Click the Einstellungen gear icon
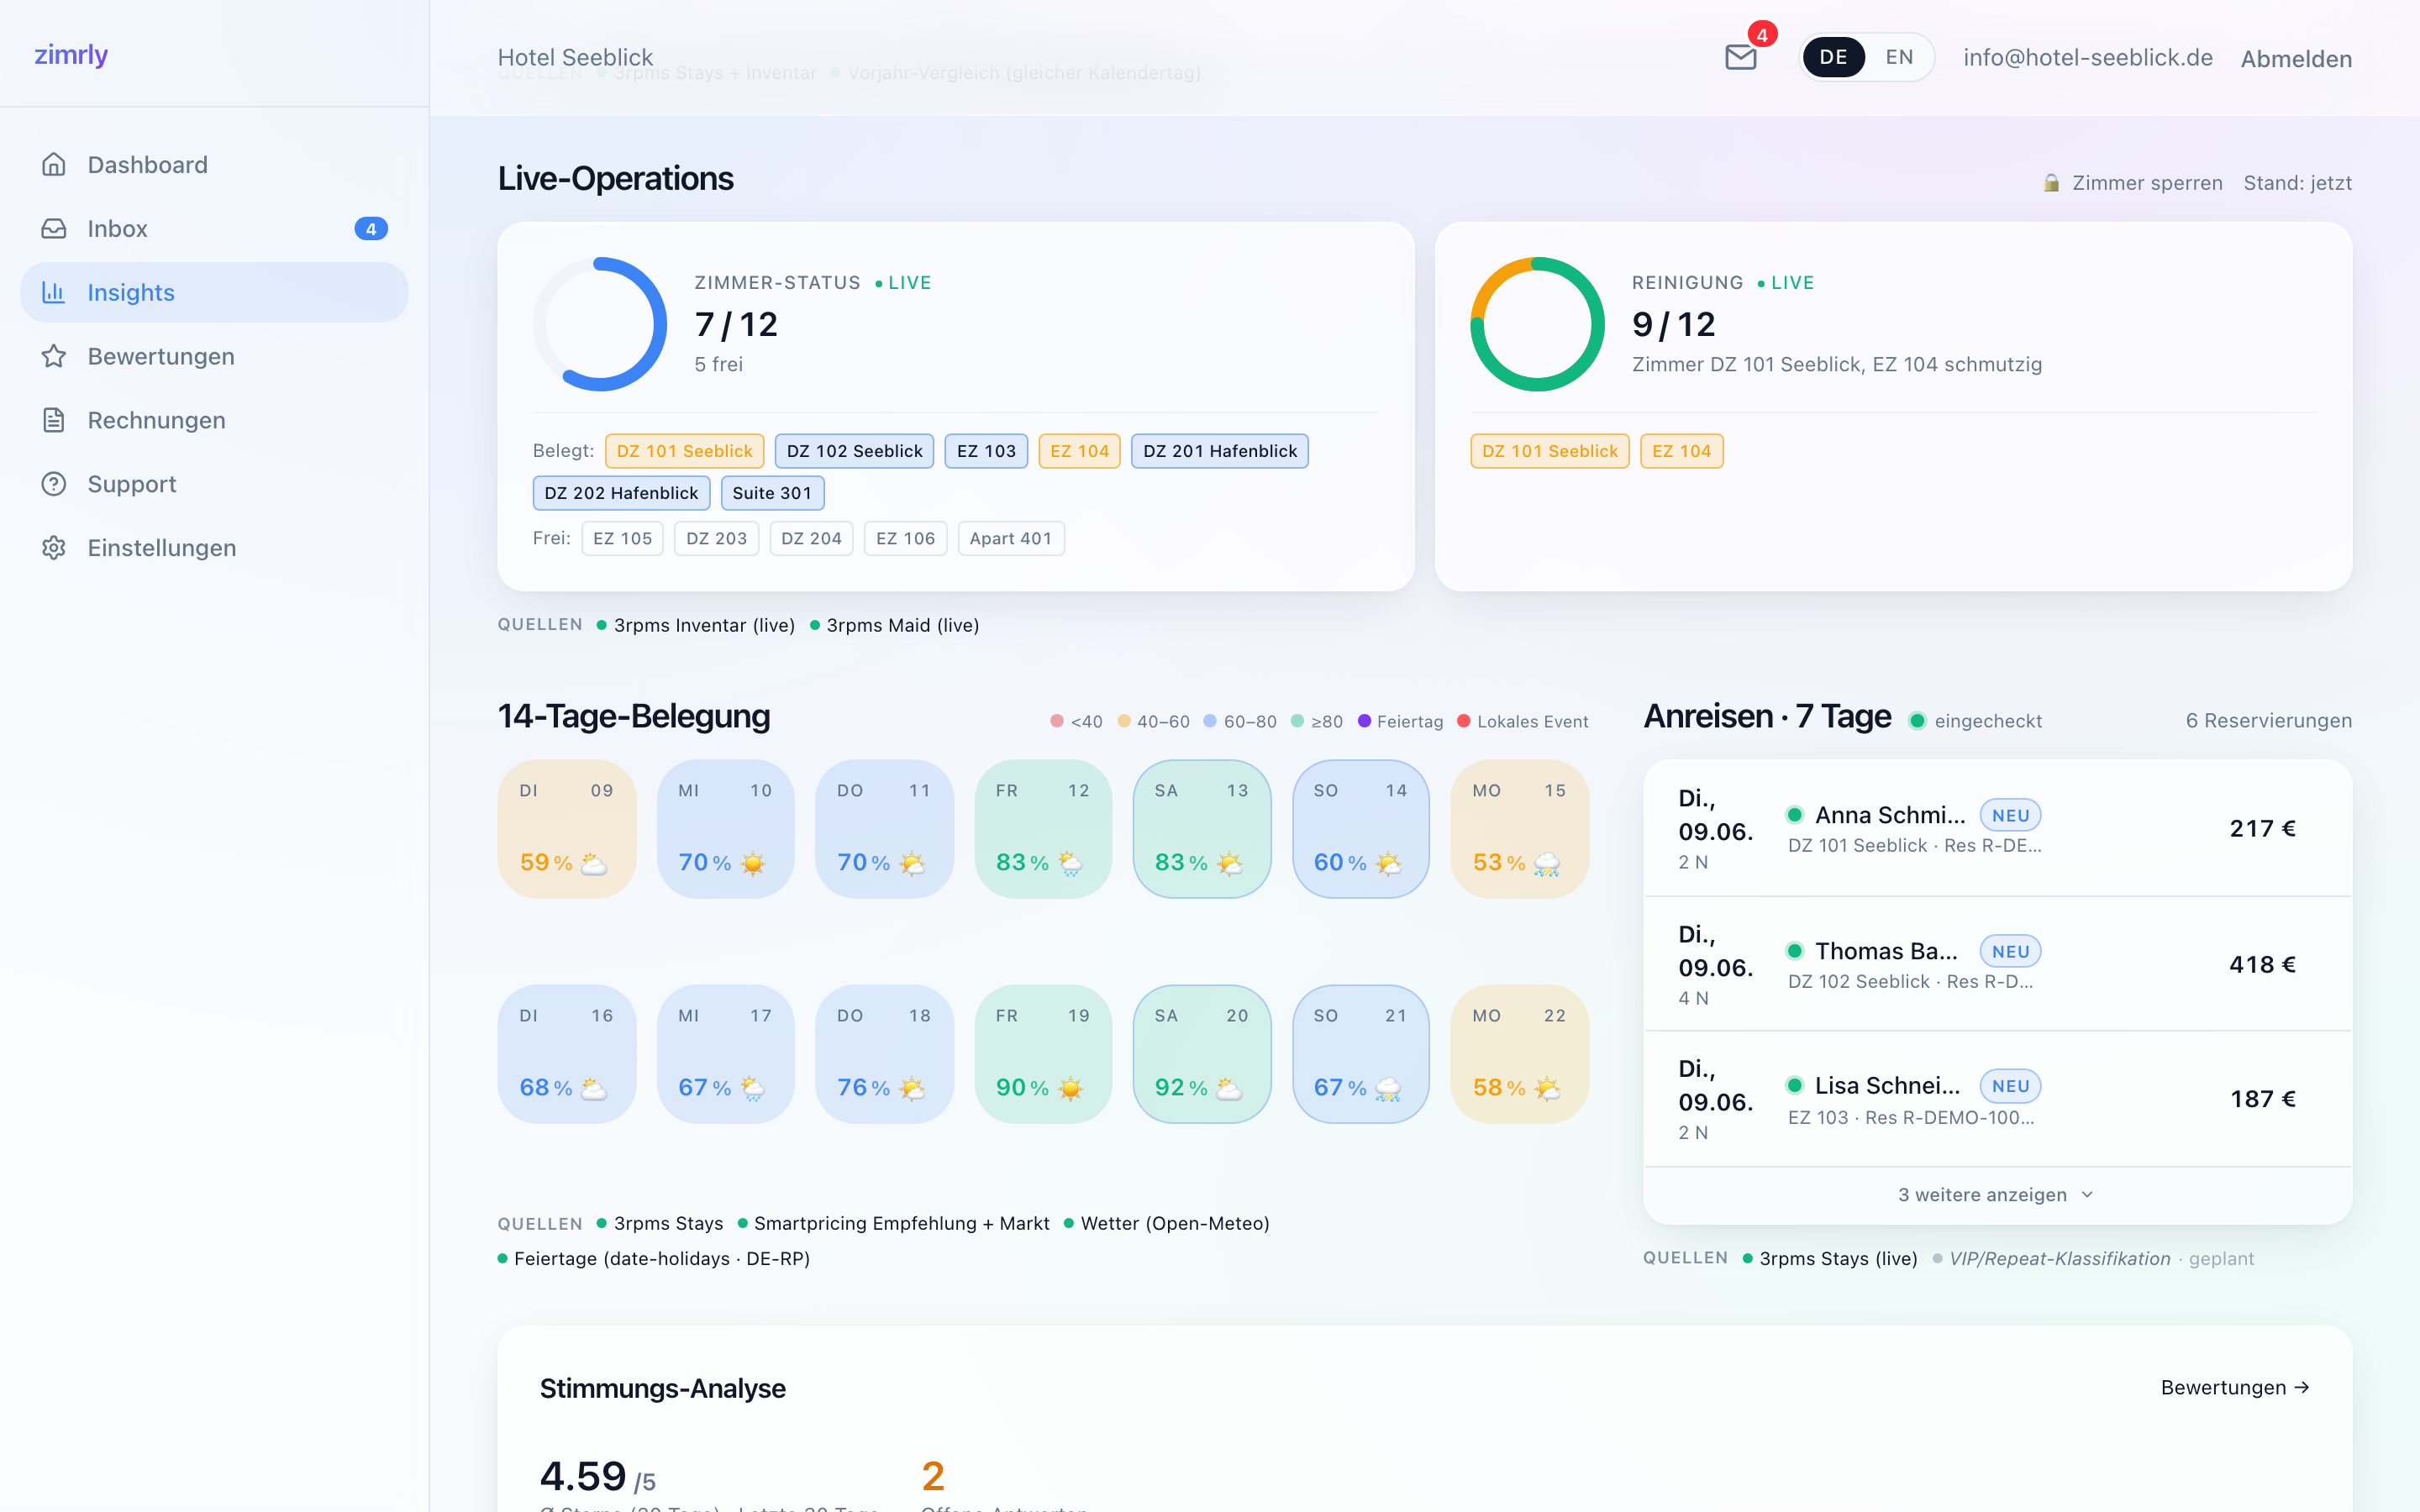Viewport: 2420px width, 1512px height. click(54, 548)
